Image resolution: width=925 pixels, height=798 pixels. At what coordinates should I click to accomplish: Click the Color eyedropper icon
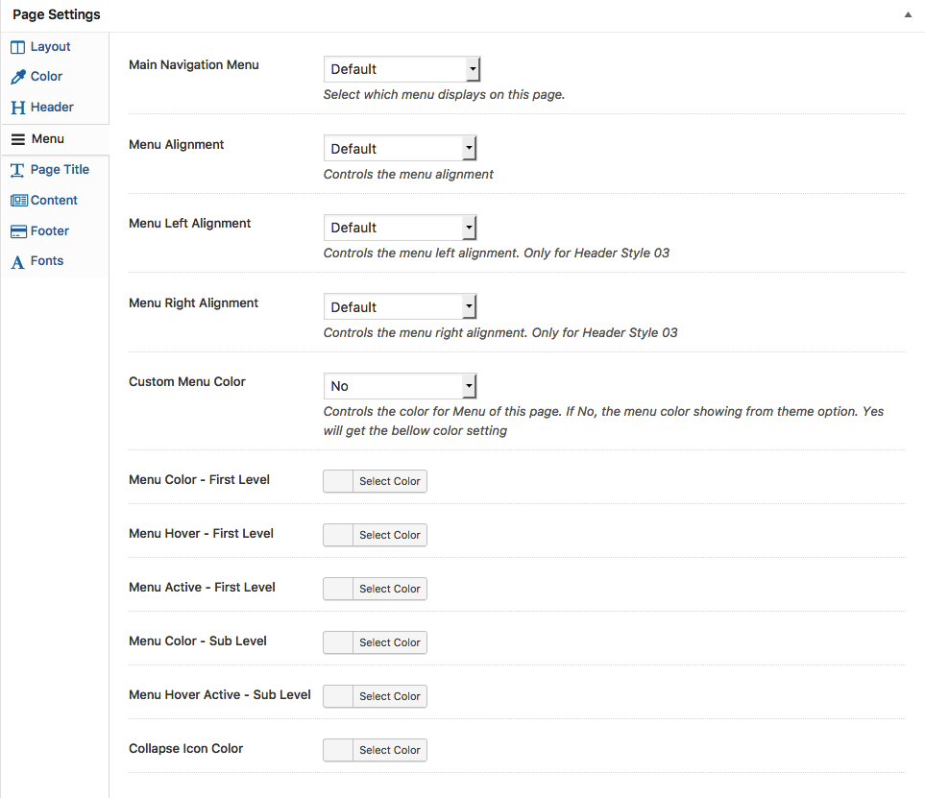point(18,77)
